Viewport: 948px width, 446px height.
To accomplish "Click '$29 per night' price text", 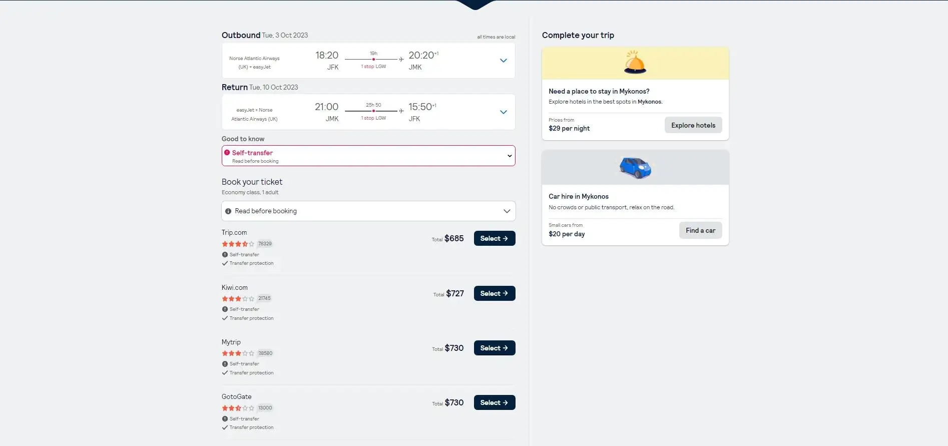I will tap(569, 129).
